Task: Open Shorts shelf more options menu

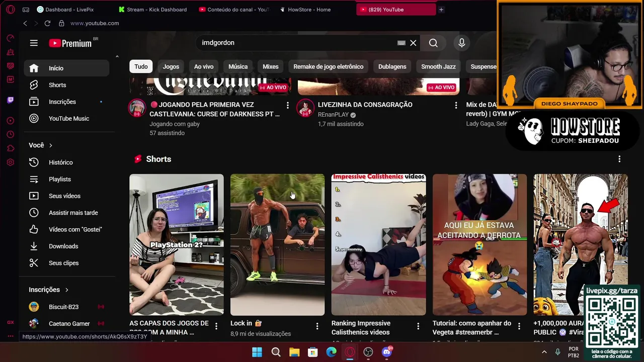Action: 619,159
